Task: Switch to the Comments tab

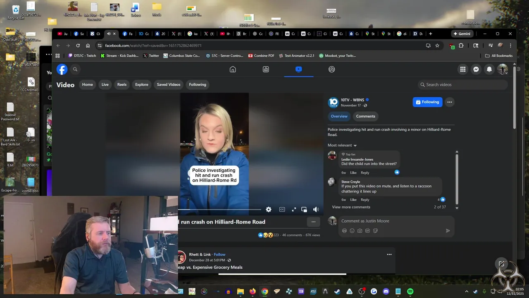Action: point(366,116)
